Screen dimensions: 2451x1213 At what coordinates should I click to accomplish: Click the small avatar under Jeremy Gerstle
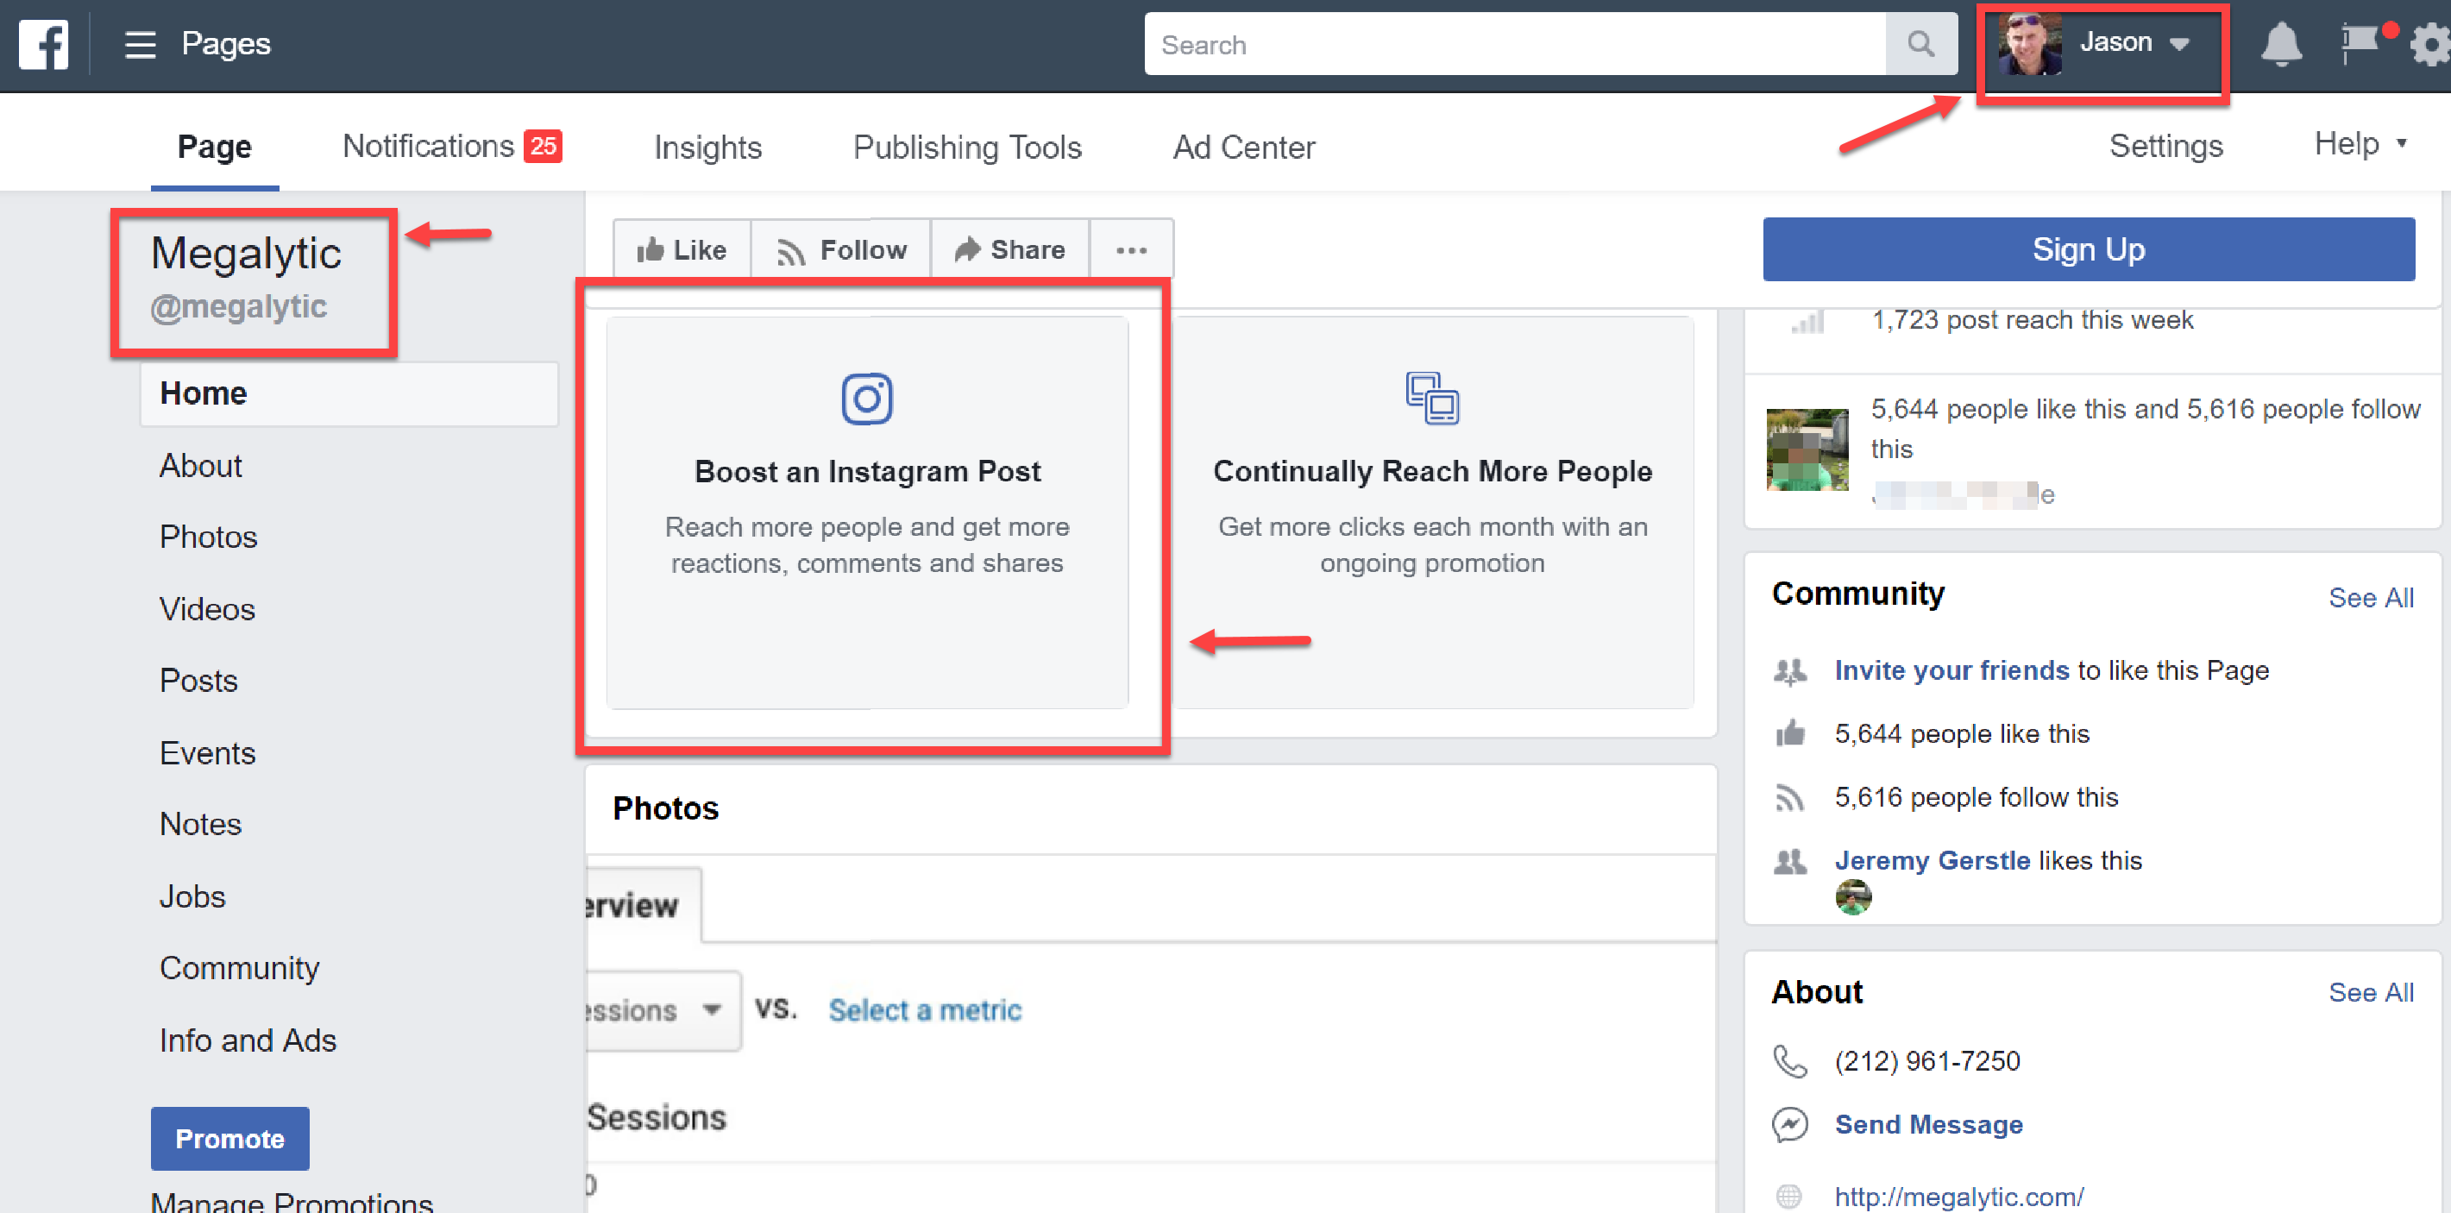click(x=1852, y=896)
